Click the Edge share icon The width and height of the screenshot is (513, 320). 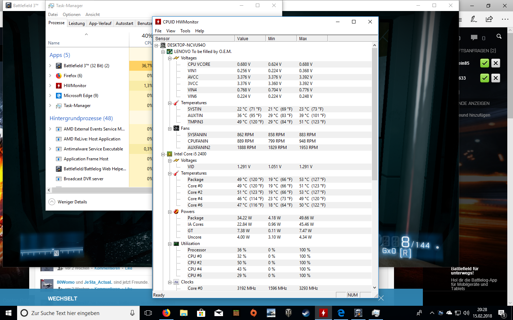[489, 19]
